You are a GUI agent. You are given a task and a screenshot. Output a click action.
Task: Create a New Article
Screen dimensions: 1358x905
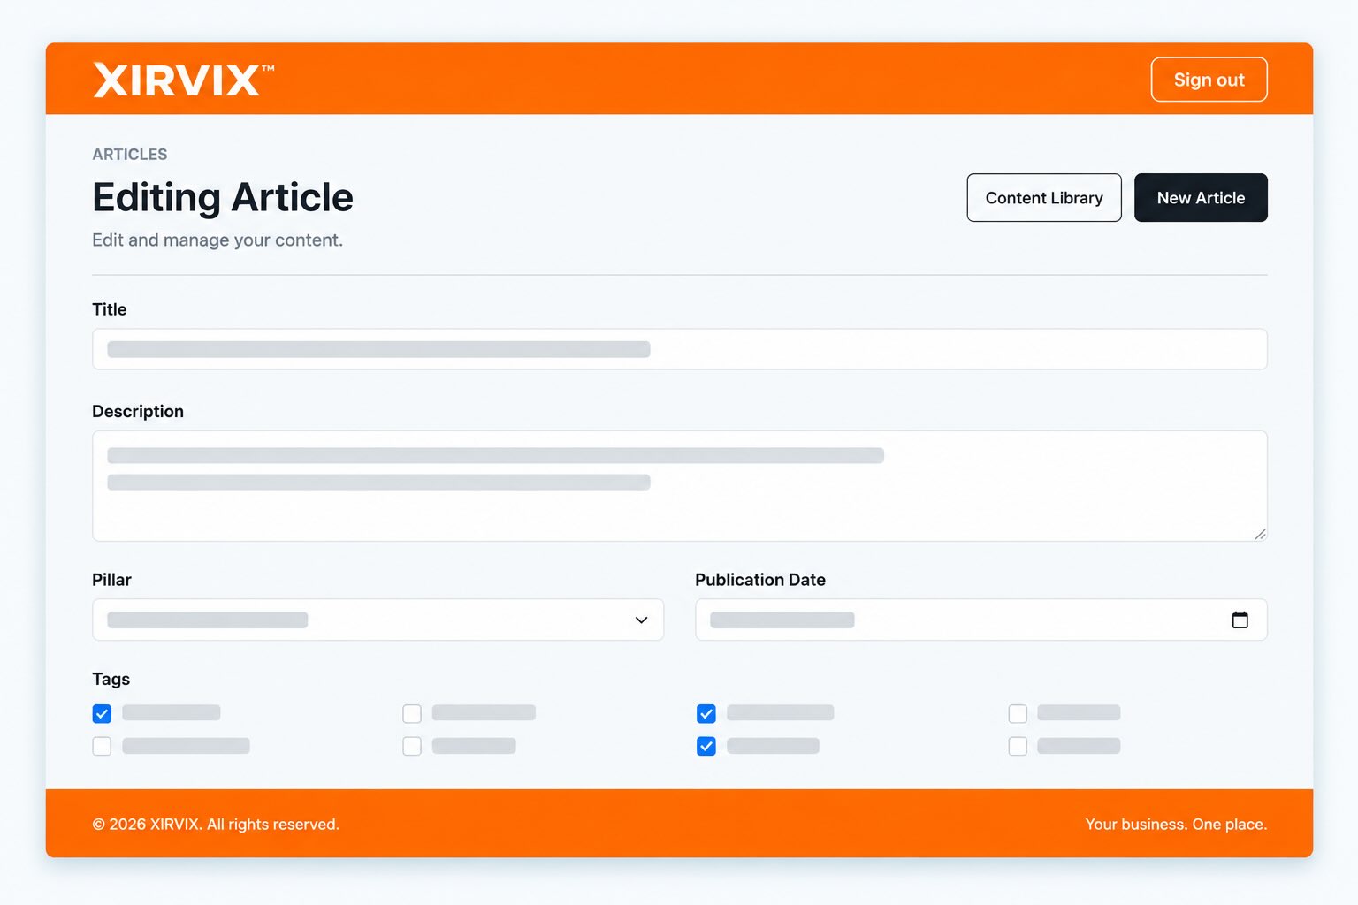1201,198
